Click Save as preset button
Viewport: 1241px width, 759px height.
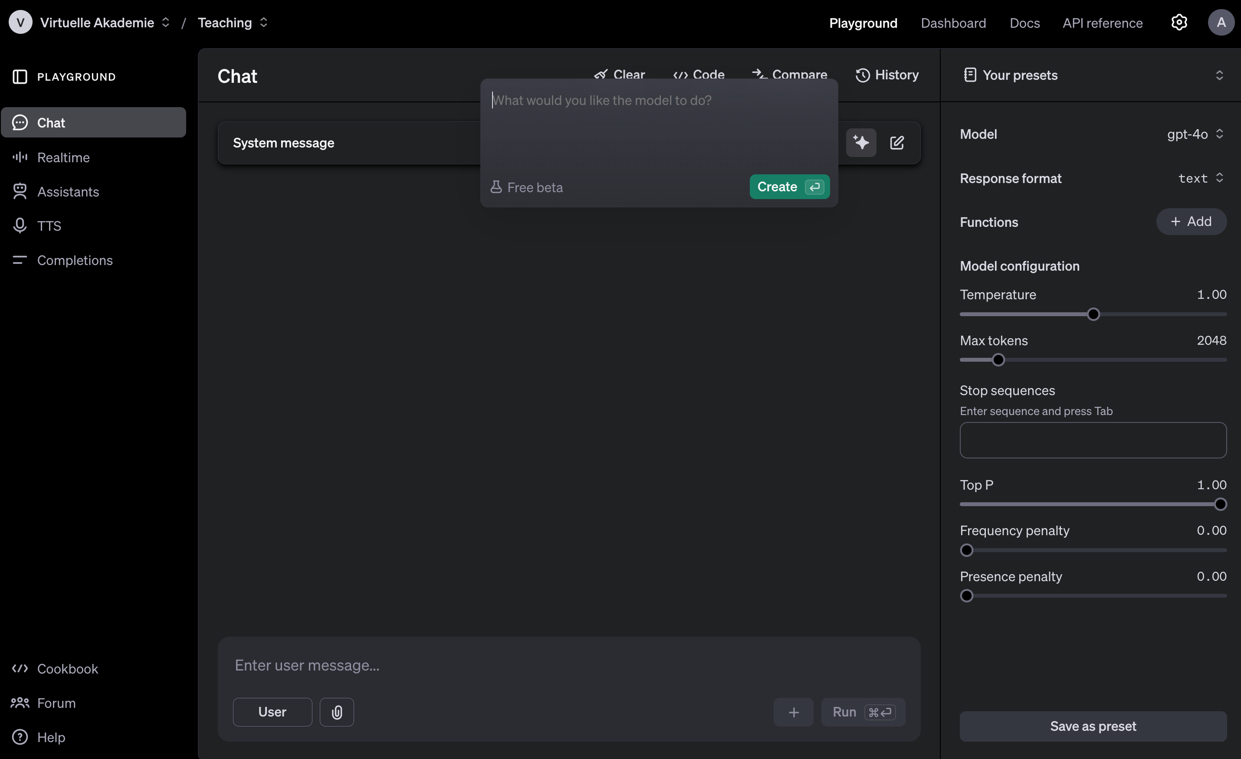pos(1093,726)
